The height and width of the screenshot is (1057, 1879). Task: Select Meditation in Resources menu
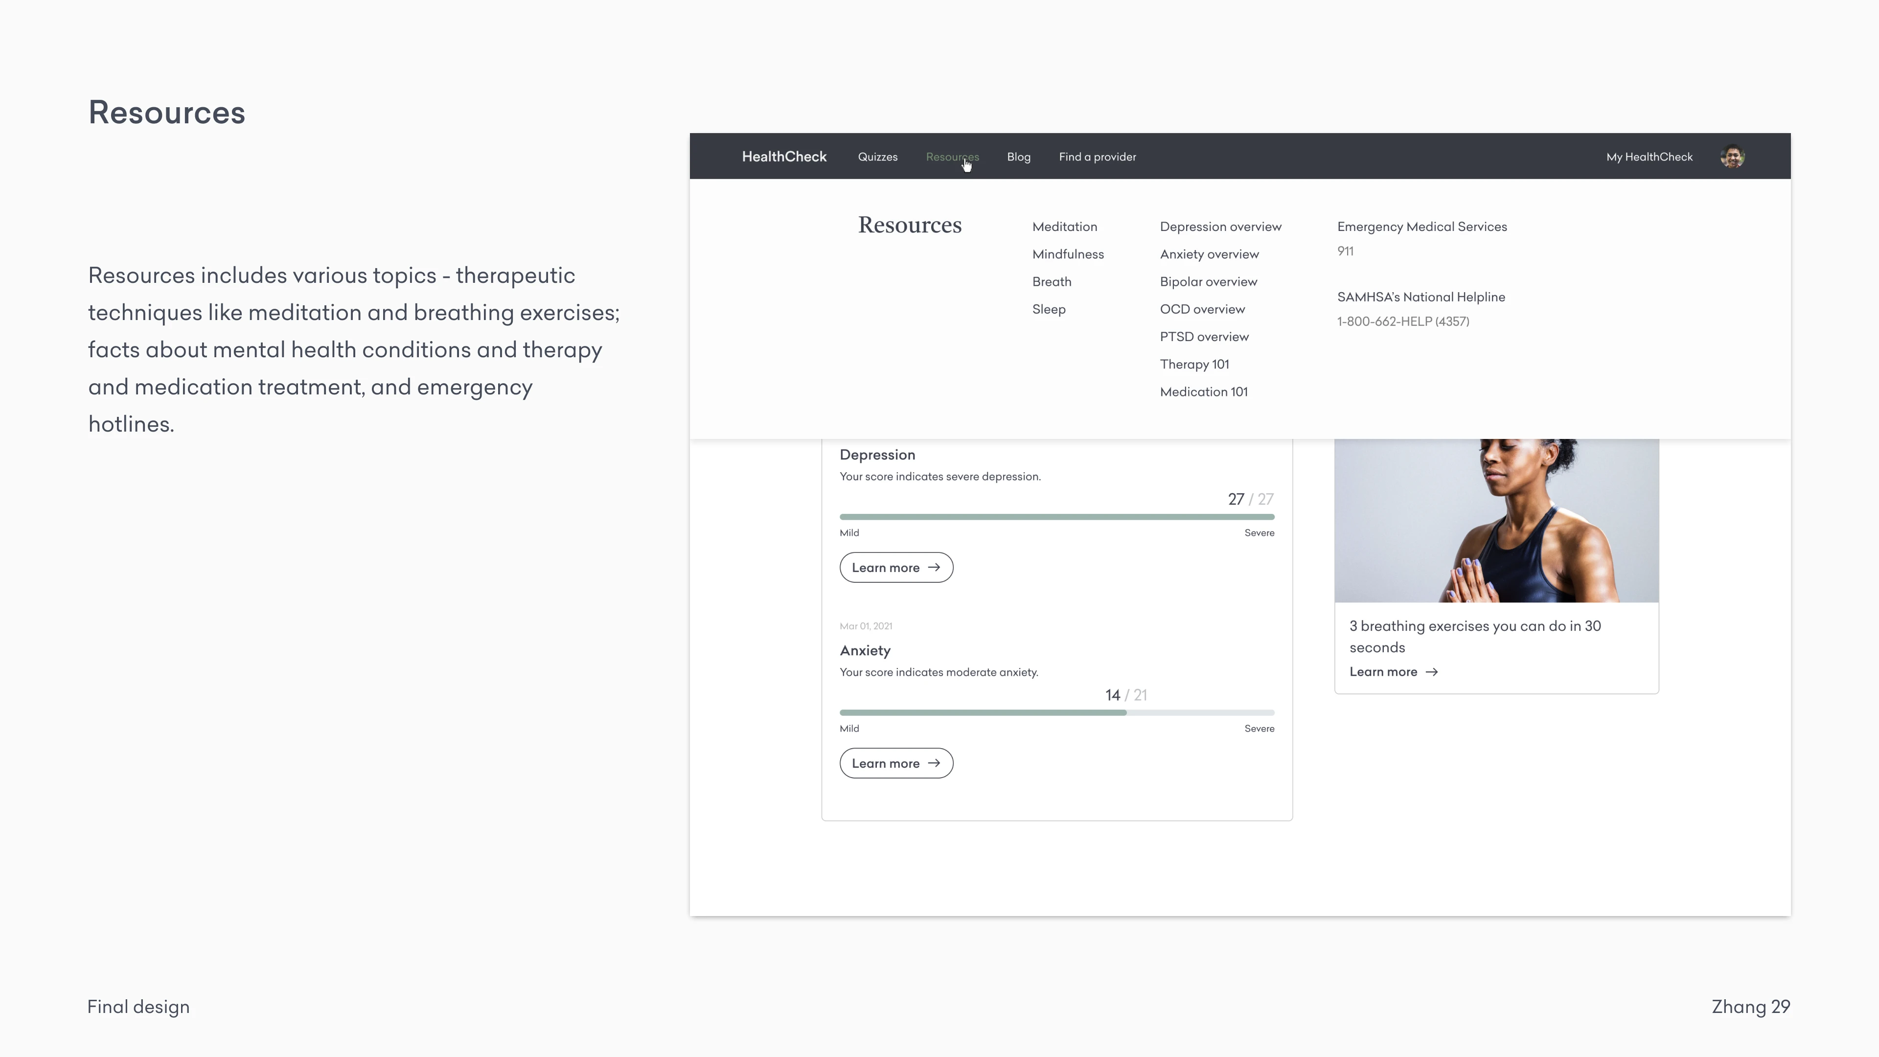click(x=1064, y=227)
